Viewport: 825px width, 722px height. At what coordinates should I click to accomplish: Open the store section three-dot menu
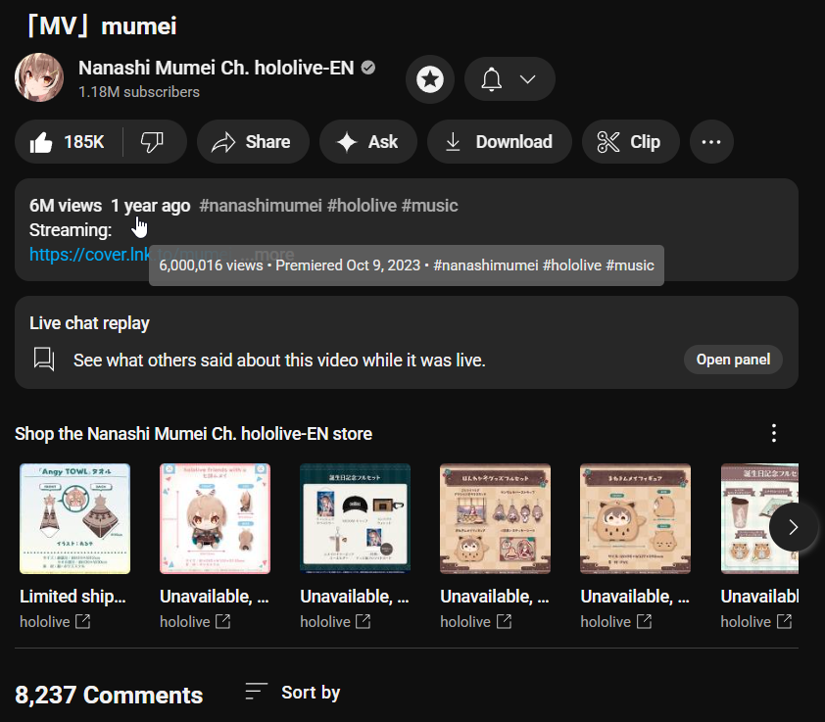point(773,433)
